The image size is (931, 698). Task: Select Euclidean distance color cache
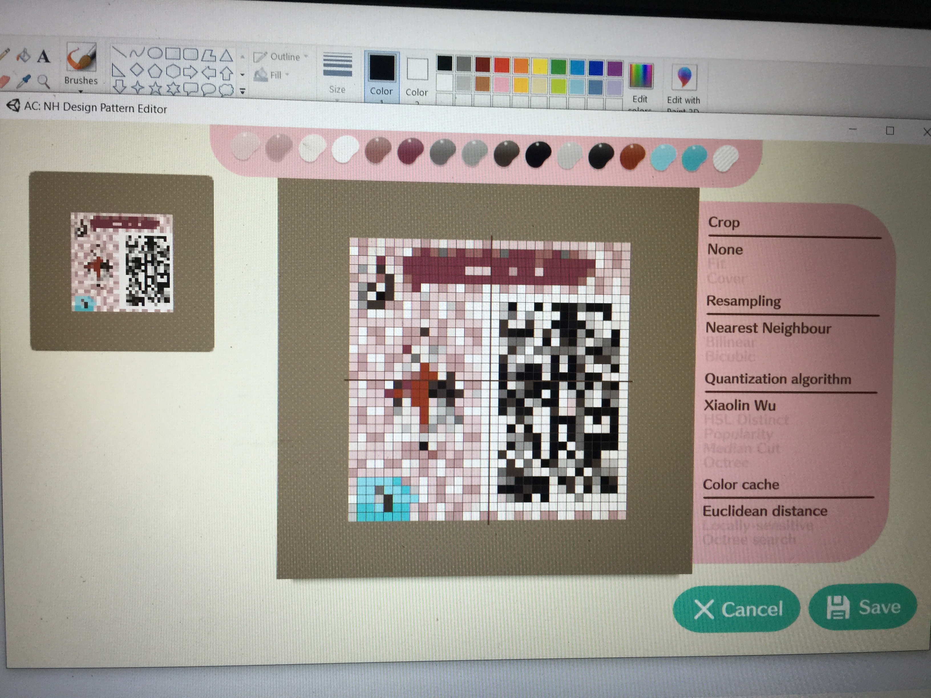coord(765,511)
